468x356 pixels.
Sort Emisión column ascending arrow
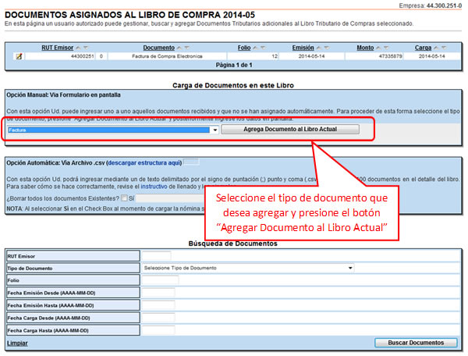(x=319, y=48)
